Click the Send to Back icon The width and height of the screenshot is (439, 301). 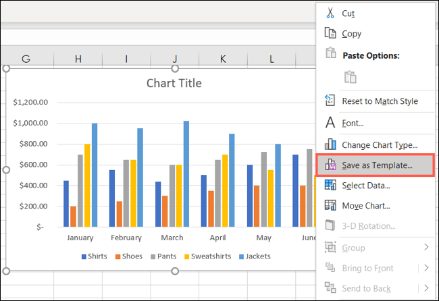pyautogui.click(x=330, y=288)
